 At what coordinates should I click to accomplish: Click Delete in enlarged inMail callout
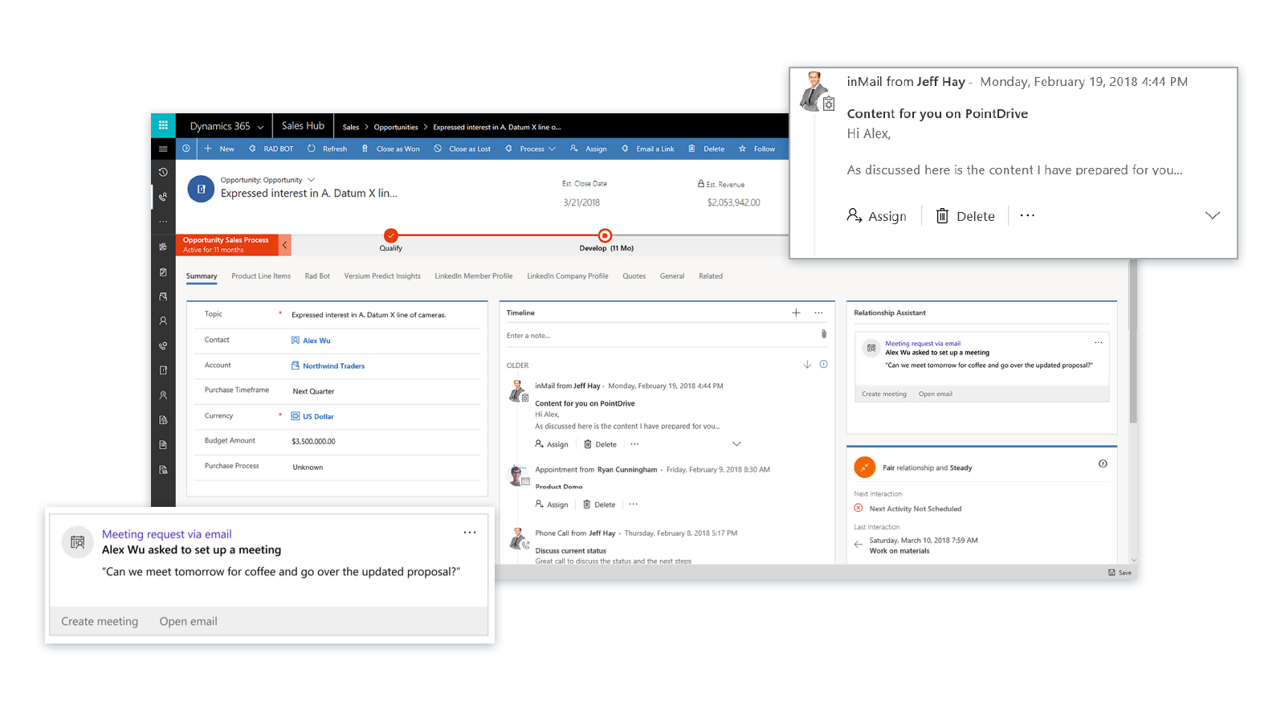tap(965, 216)
